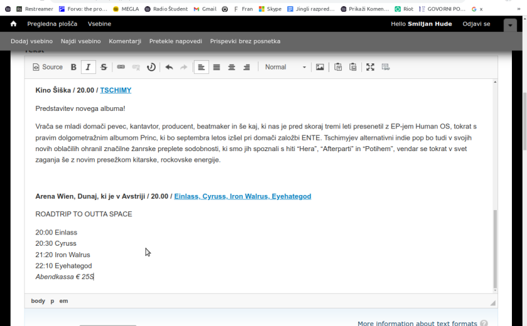
Task: Open the Komentarji menu item
Action: (x=125, y=41)
